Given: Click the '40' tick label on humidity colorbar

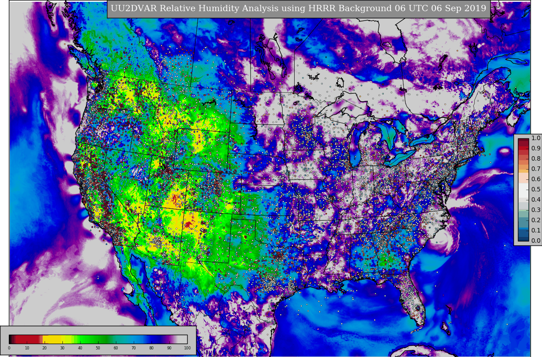Looking at the screenshot, I should pyautogui.click(x=80, y=348).
